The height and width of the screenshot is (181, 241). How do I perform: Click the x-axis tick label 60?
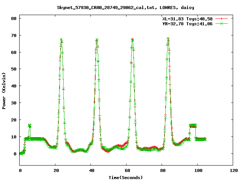pos(127,170)
